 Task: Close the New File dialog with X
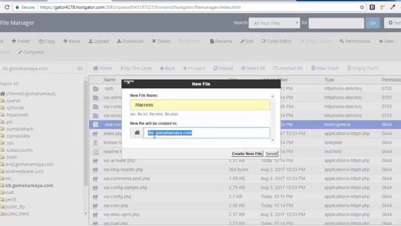click(128, 83)
